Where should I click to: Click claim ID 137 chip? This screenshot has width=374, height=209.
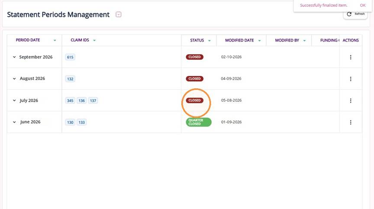point(93,100)
